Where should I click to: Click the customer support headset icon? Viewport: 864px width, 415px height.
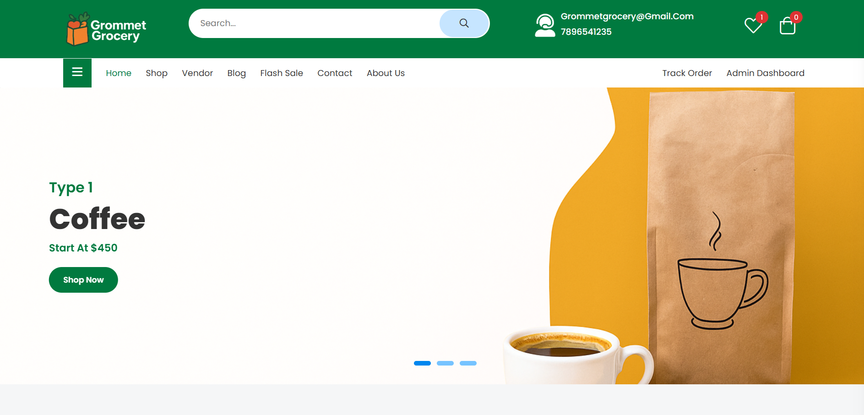[544, 25]
